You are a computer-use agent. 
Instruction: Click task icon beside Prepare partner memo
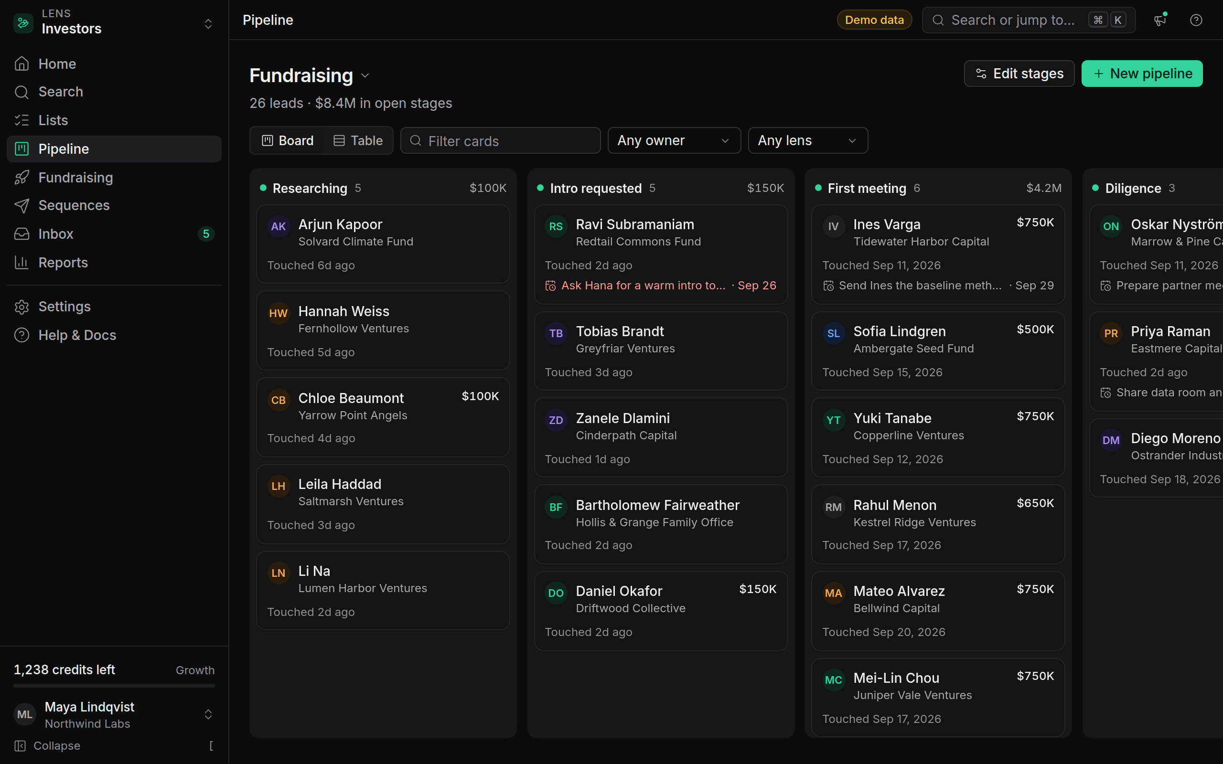pyautogui.click(x=1106, y=286)
